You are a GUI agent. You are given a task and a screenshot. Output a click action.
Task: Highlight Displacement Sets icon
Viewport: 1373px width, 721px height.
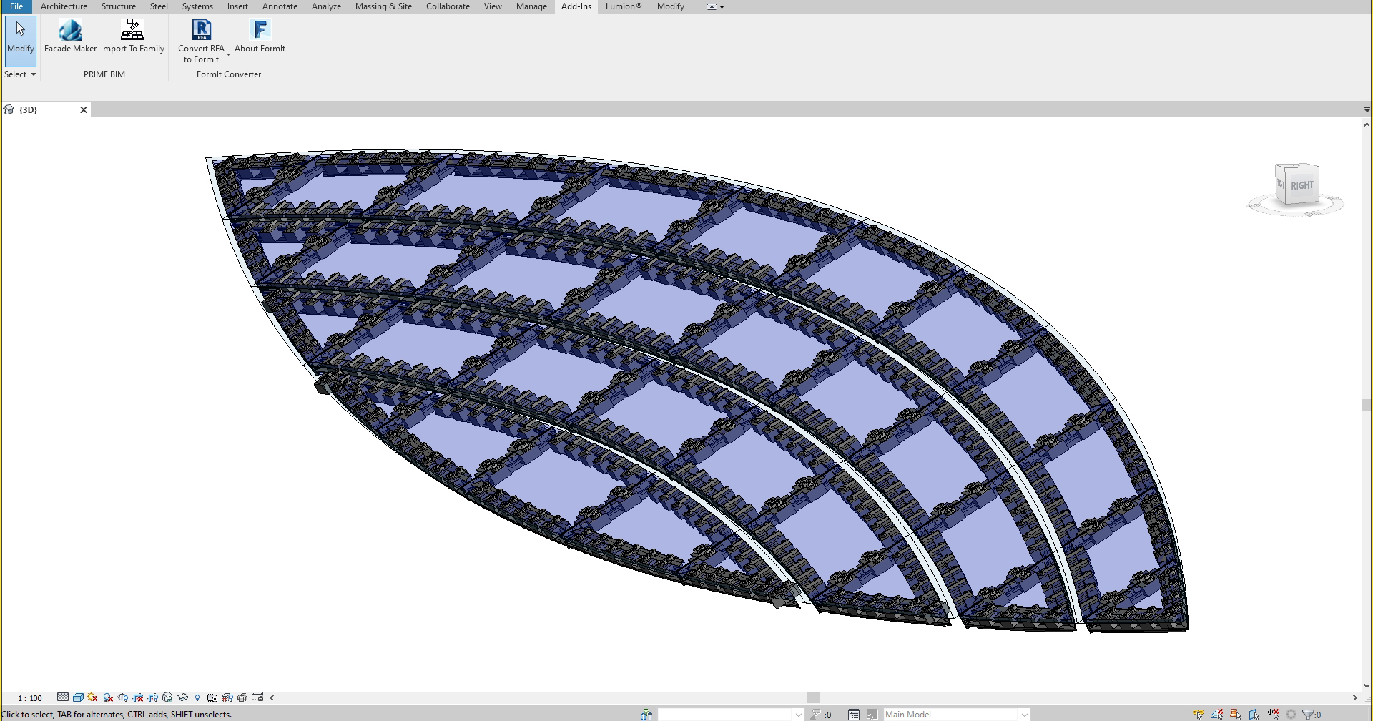pyautogui.click(x=242, y=697)
